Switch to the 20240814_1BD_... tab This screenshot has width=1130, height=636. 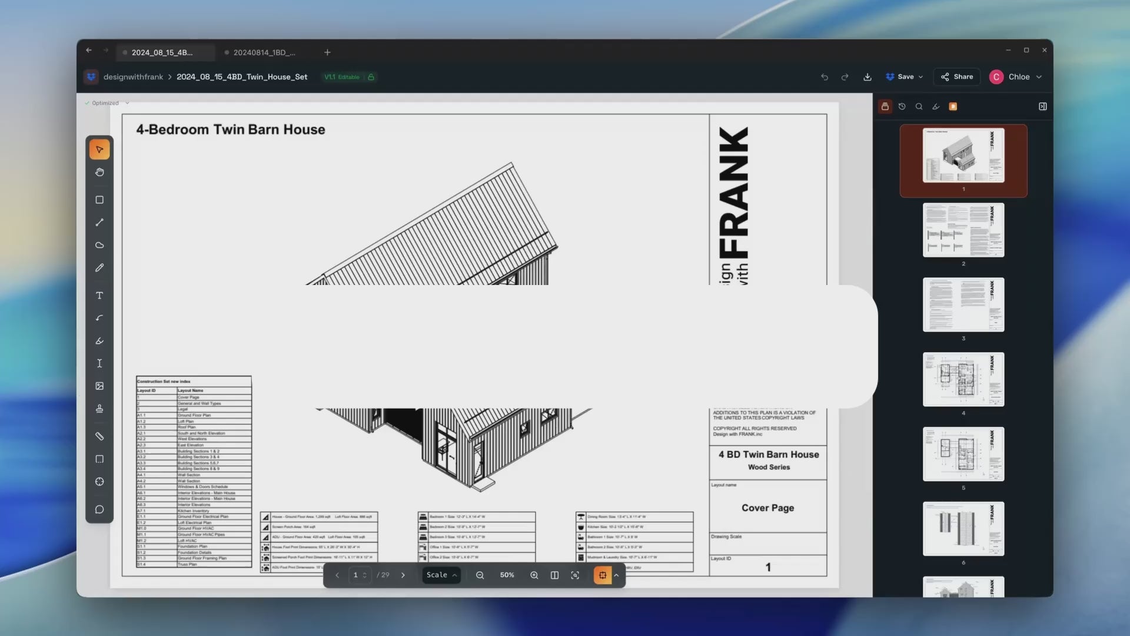click(265, 52)
